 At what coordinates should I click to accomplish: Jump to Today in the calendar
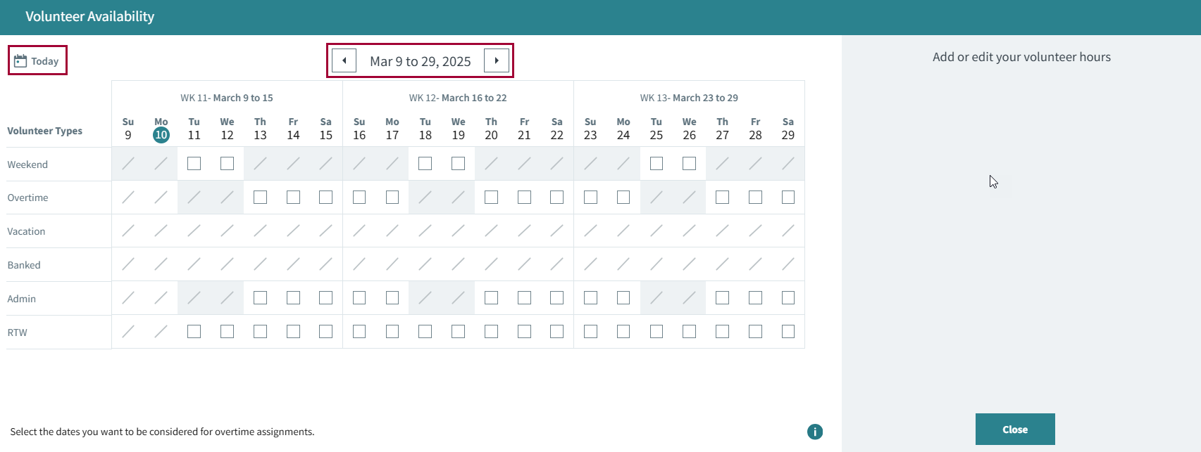pos(37,61)
